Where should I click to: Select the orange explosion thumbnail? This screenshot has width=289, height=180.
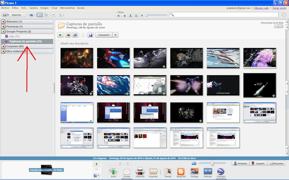(77, 58)
